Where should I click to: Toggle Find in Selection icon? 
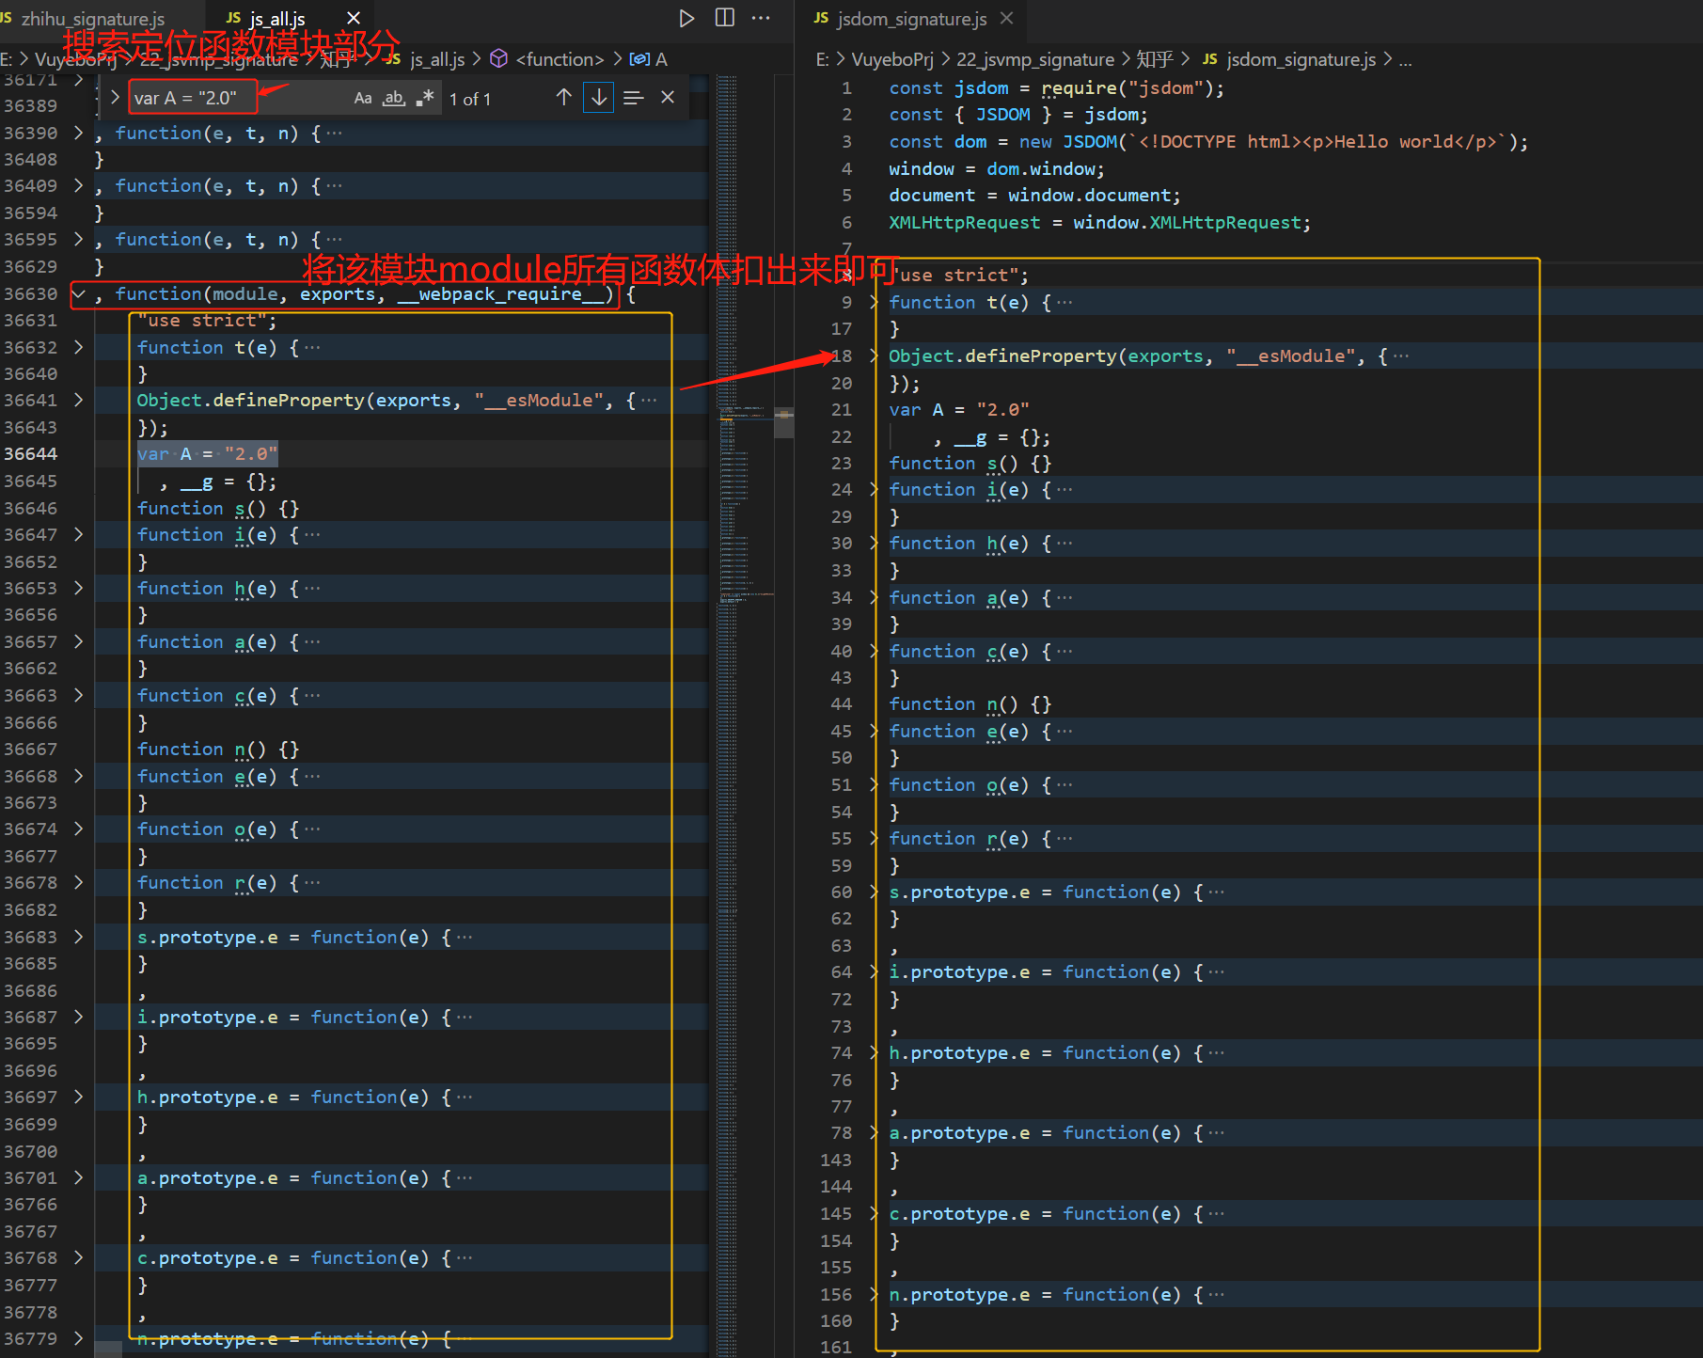(634, 97)
